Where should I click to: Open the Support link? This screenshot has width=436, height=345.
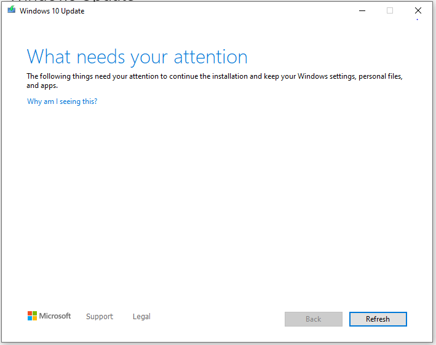[x=100, y=316]
